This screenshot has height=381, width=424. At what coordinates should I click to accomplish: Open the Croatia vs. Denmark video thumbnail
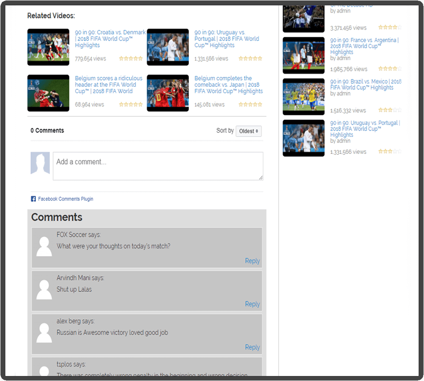click(x=48, y=47)
